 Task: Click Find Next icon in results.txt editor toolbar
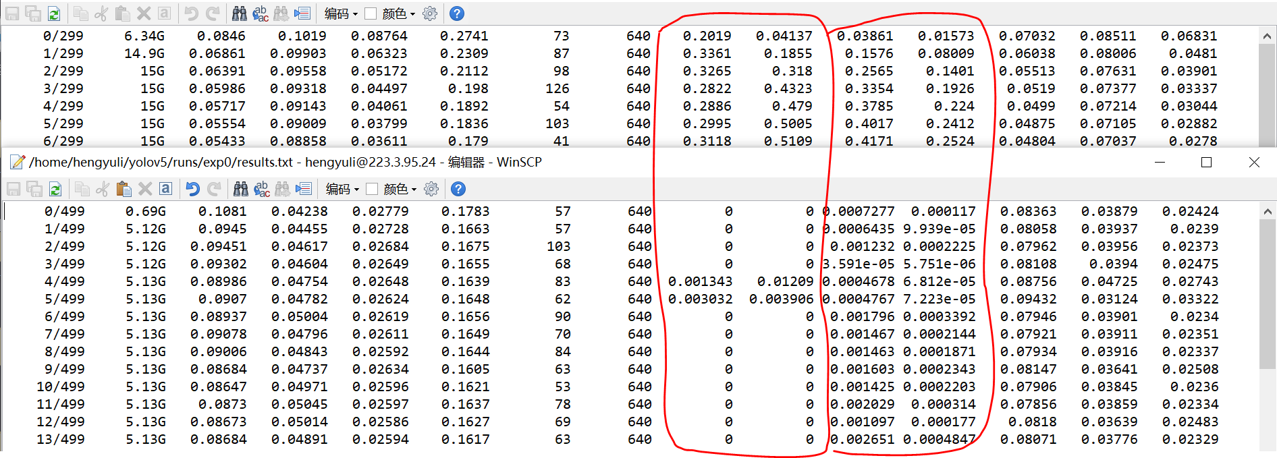click(283, 189)
